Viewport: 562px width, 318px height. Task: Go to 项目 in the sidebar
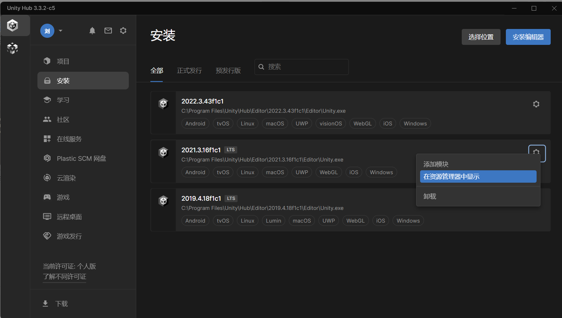click(x=83, y=61)
